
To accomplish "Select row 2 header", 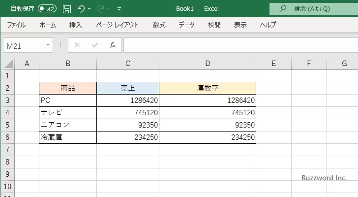I will [7, 88].
